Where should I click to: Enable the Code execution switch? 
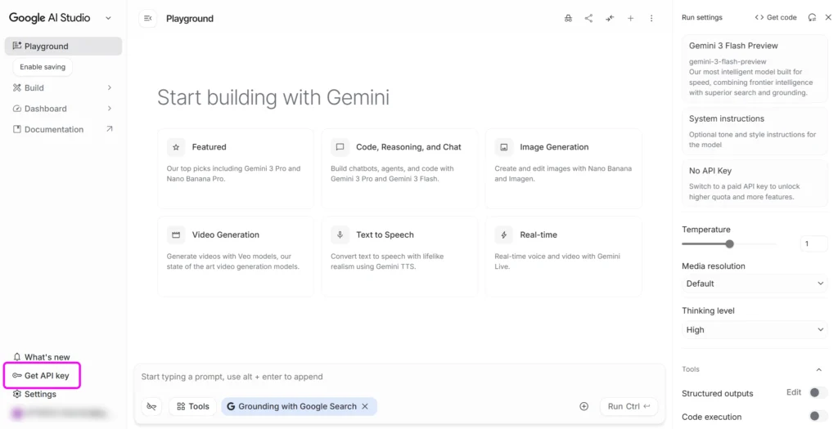[x=816, y=417]
